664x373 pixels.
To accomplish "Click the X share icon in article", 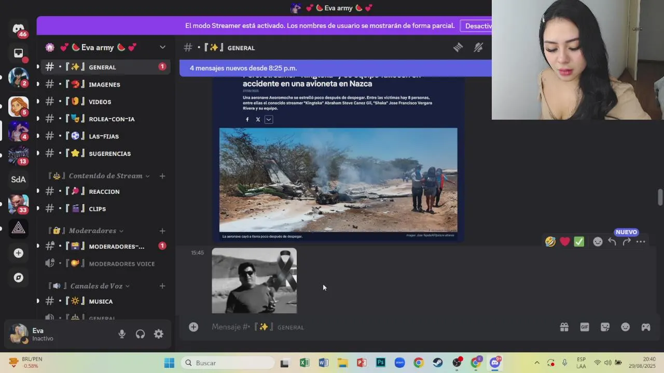I will 258,119.
